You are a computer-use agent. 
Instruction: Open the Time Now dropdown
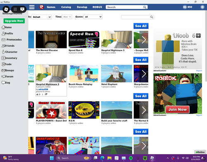click(67, 17)
